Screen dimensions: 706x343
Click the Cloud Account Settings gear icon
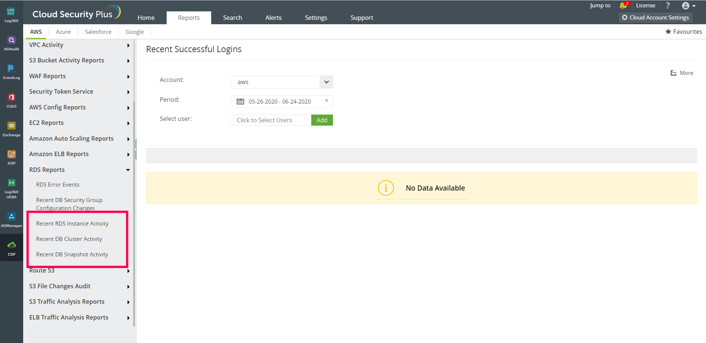tap(624, 17)
